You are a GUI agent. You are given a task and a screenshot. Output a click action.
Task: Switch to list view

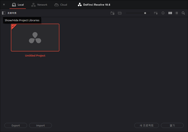(x=176, y=13)
